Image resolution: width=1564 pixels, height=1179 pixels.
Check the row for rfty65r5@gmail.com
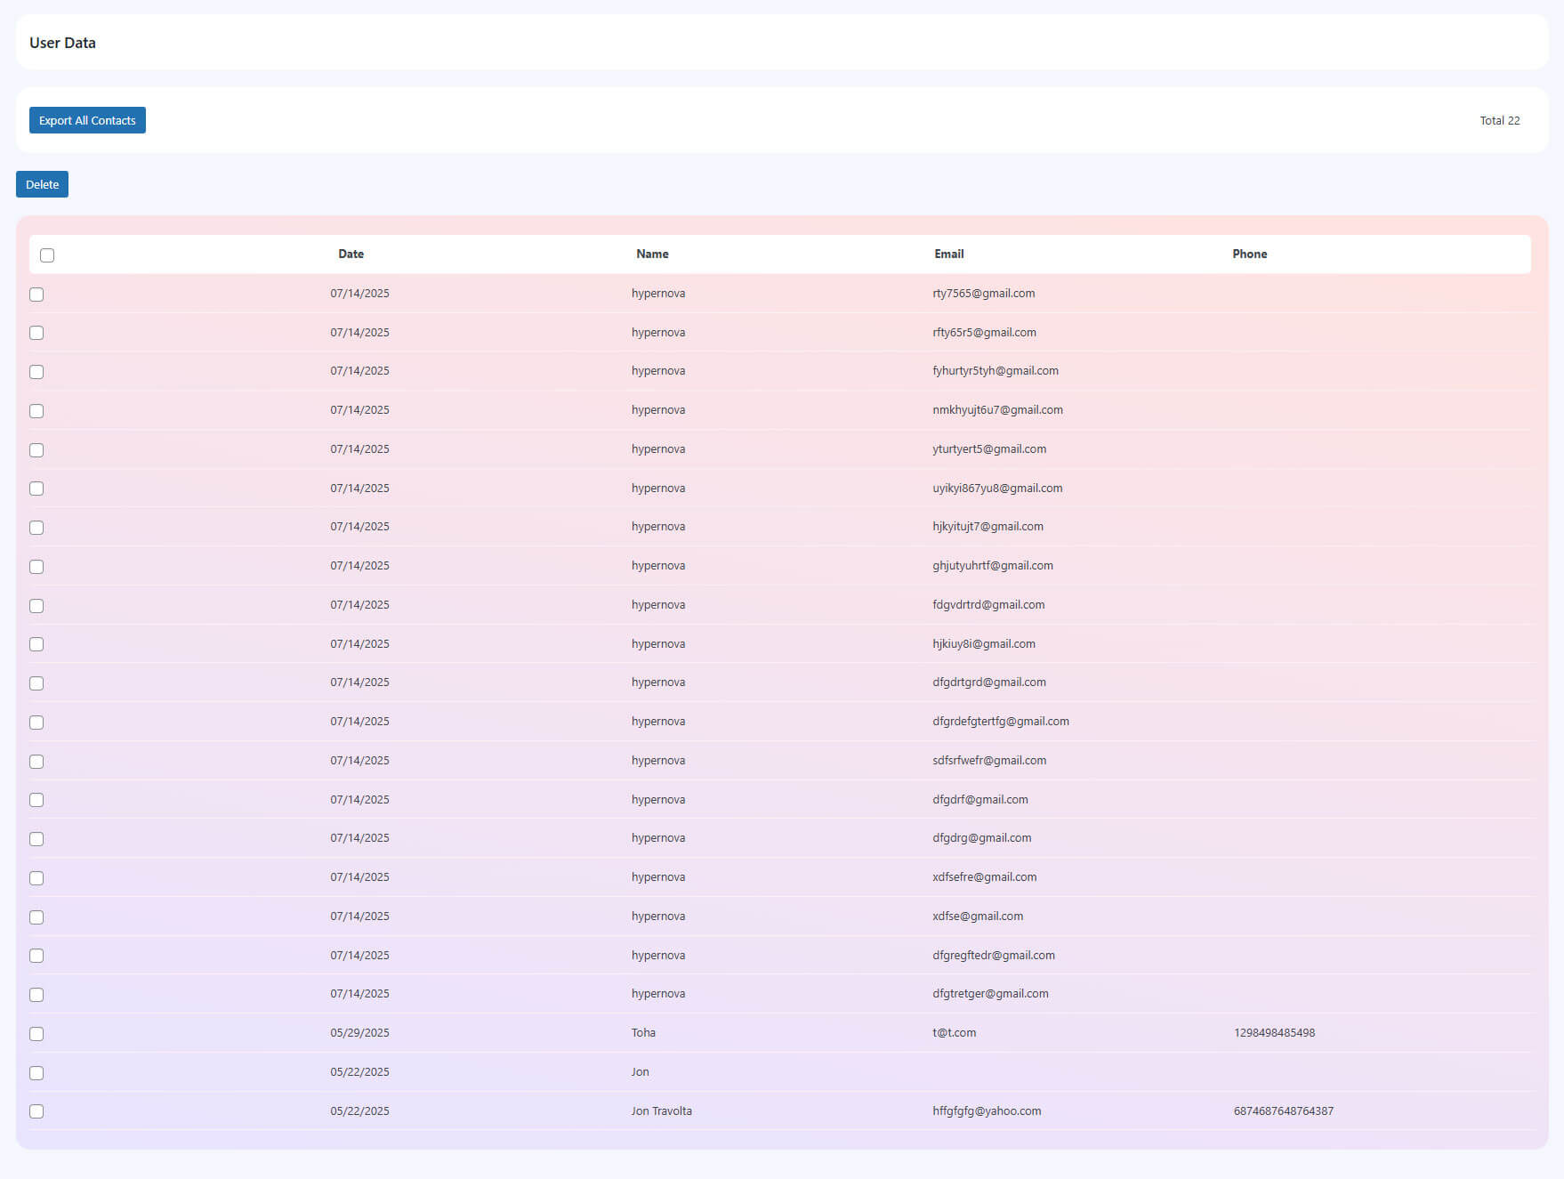pos(36,333)
